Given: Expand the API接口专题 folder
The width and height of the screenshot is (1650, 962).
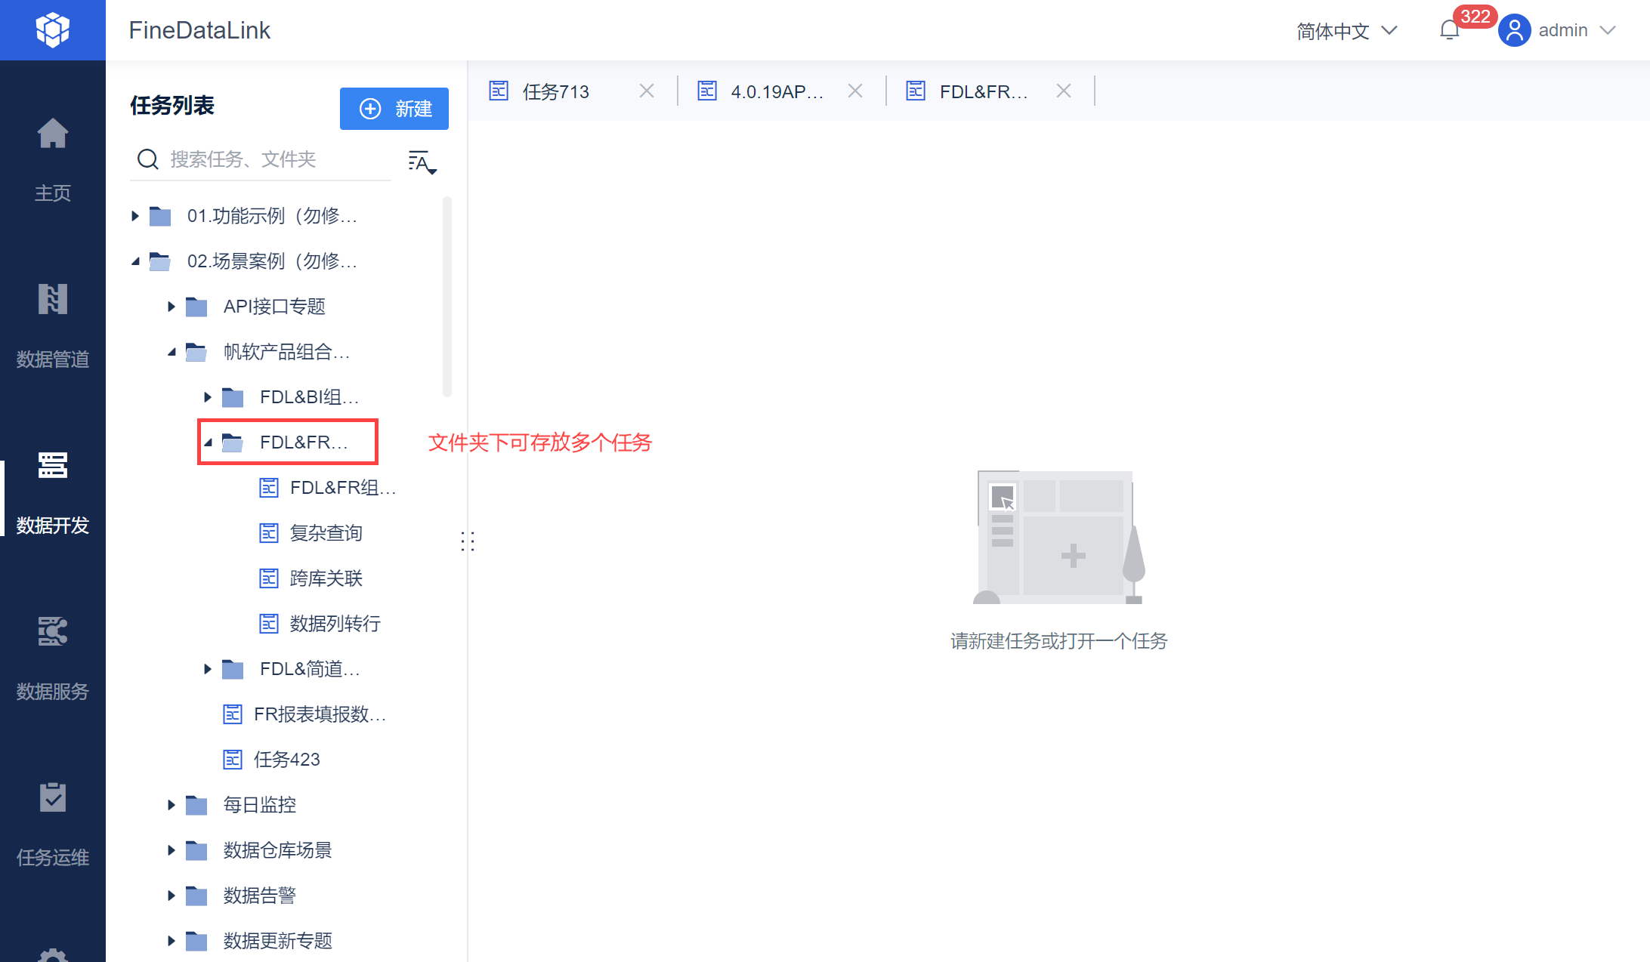Looking at the screenshot, I should 171,307.
